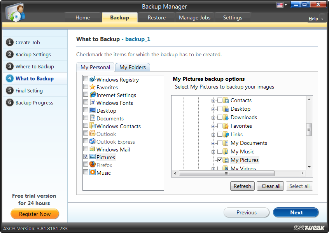Expand the Downloads tree node
The width and height of the screenshot is (329, 233).
(x=213, y=117)
